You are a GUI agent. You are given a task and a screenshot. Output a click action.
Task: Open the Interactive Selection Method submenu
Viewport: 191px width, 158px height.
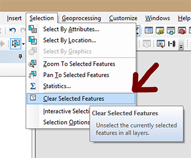pyautogui.click(x=66, y=111)
